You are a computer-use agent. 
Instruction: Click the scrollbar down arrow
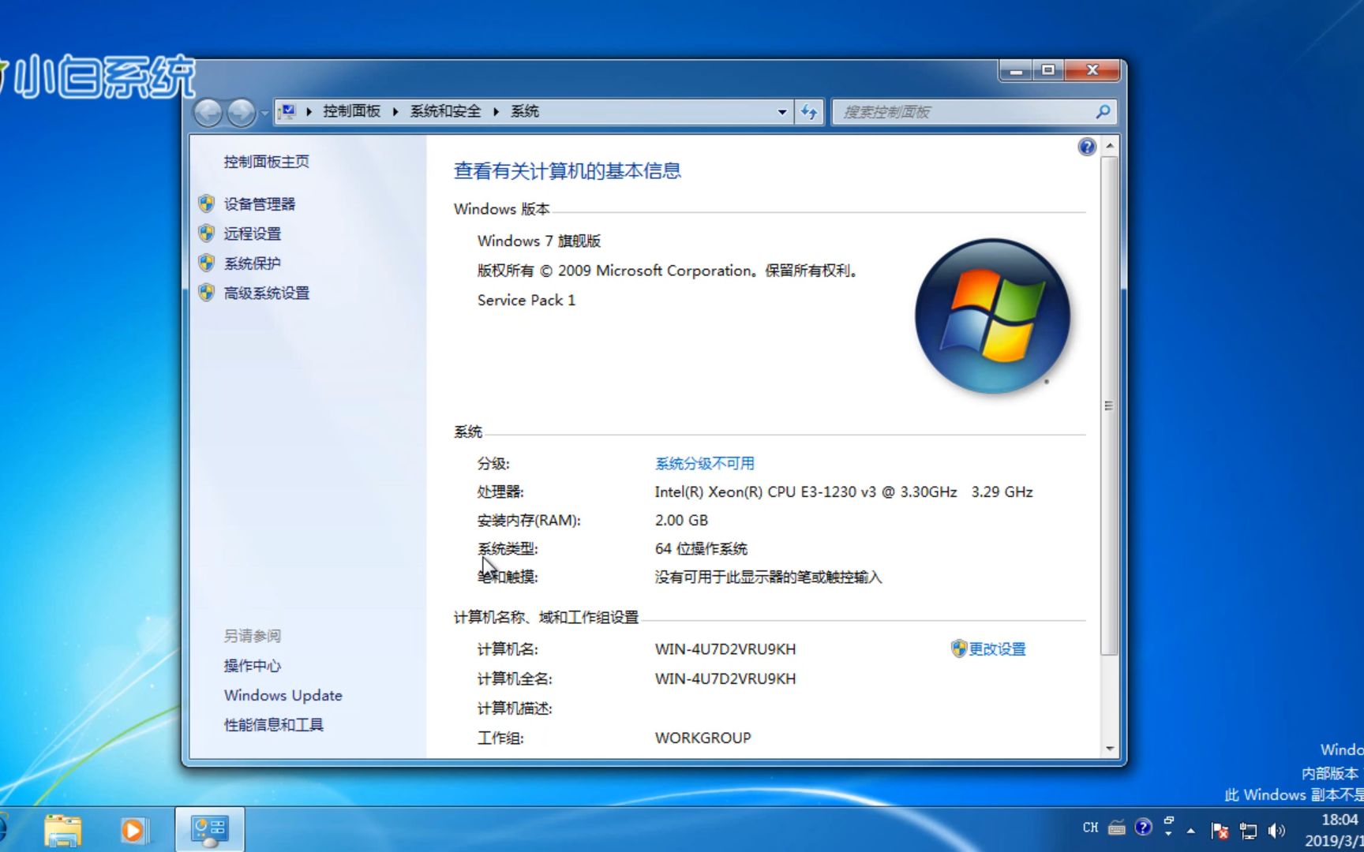point(1110,749)
